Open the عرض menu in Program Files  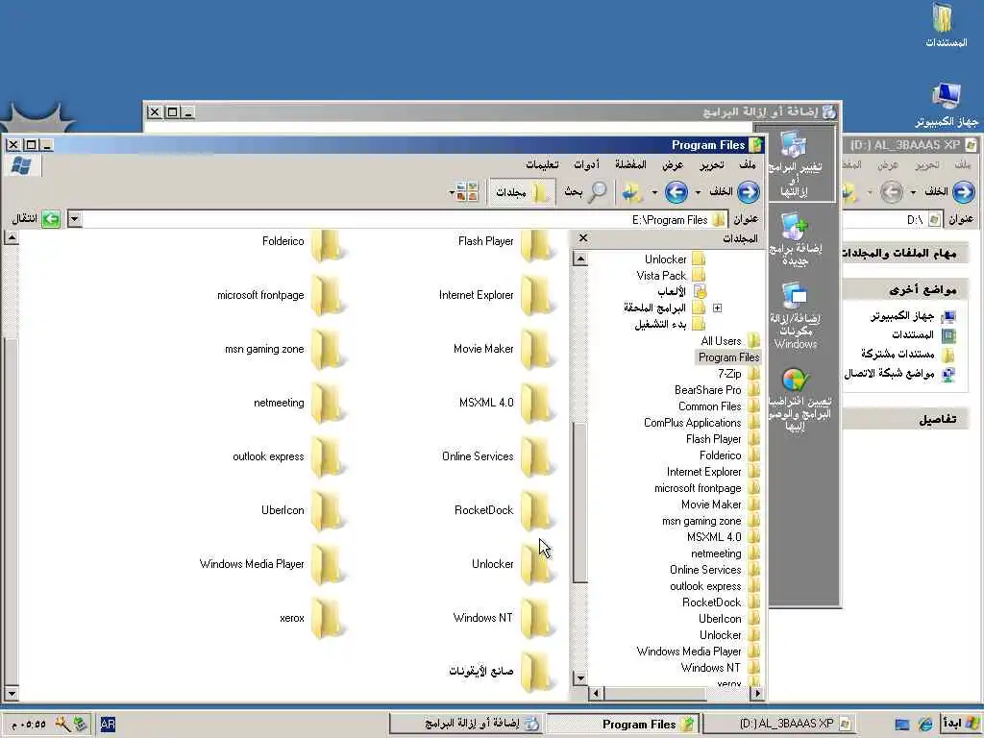(672, 164)
